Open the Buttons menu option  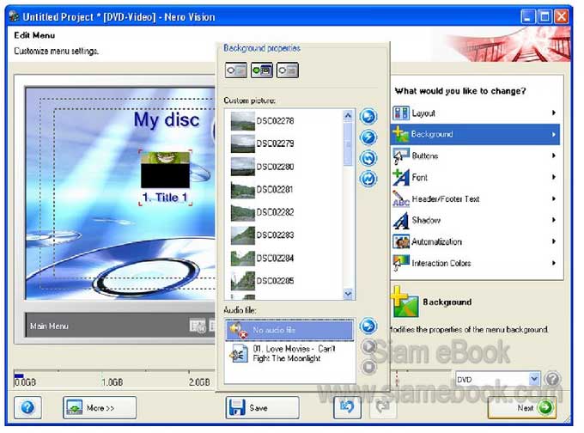coord(475,156)
